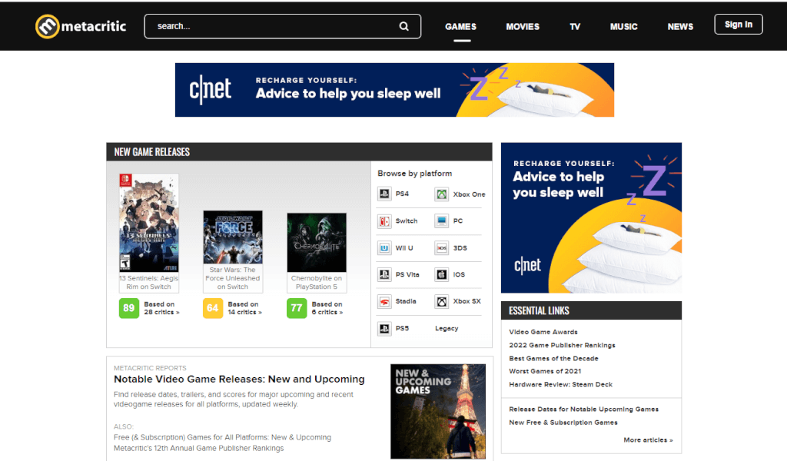Open the 64 metascore badge

[213, 308]
